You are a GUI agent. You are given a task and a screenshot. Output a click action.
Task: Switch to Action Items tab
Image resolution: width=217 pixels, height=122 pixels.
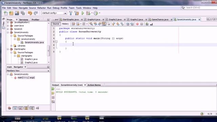coord(94,85)
